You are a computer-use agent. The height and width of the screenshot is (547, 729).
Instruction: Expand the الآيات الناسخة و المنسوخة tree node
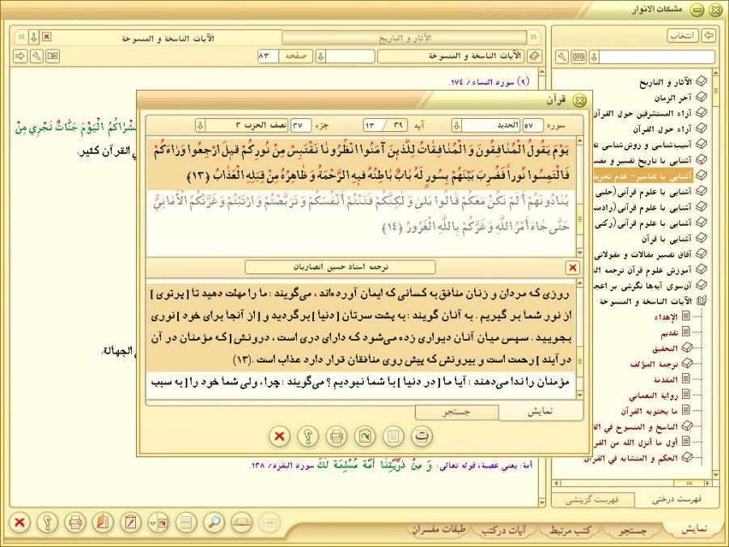tap(701, 301)
